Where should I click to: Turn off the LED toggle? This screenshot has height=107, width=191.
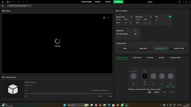point(169,17)
